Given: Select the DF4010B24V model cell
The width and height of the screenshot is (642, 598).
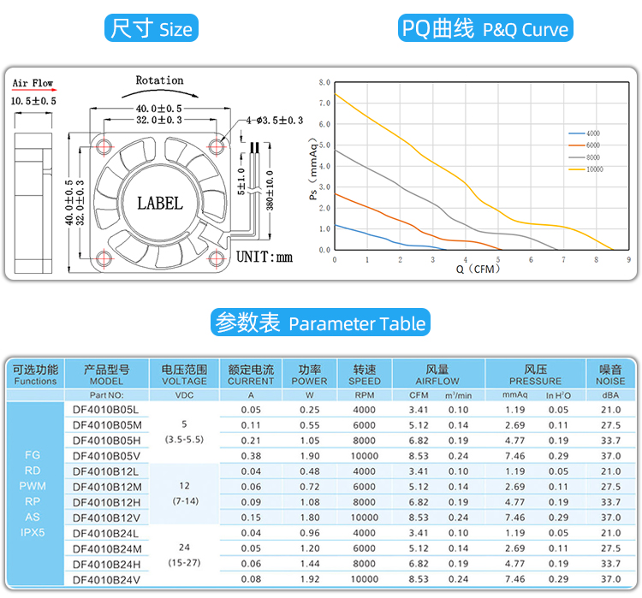Looking at the screenshot, I should tap(106, 579).
